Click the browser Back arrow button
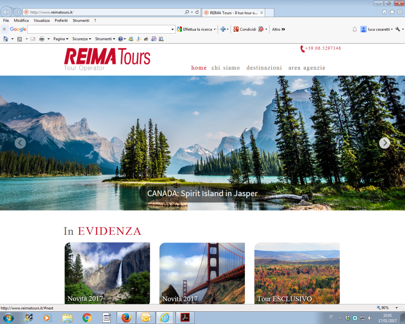 (6, 12)
